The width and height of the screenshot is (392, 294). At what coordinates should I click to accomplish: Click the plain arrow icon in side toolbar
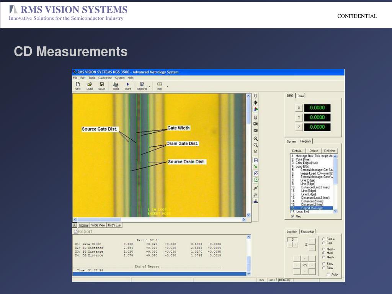(x=255, y=195)
